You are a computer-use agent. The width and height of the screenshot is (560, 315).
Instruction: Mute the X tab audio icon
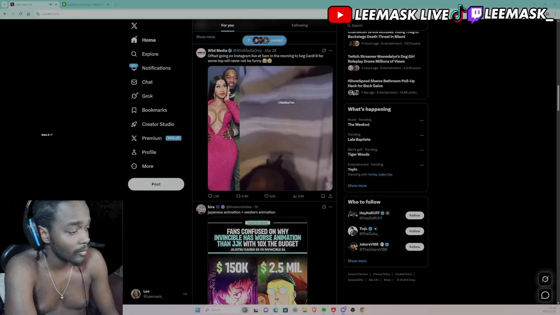(50, 4)
